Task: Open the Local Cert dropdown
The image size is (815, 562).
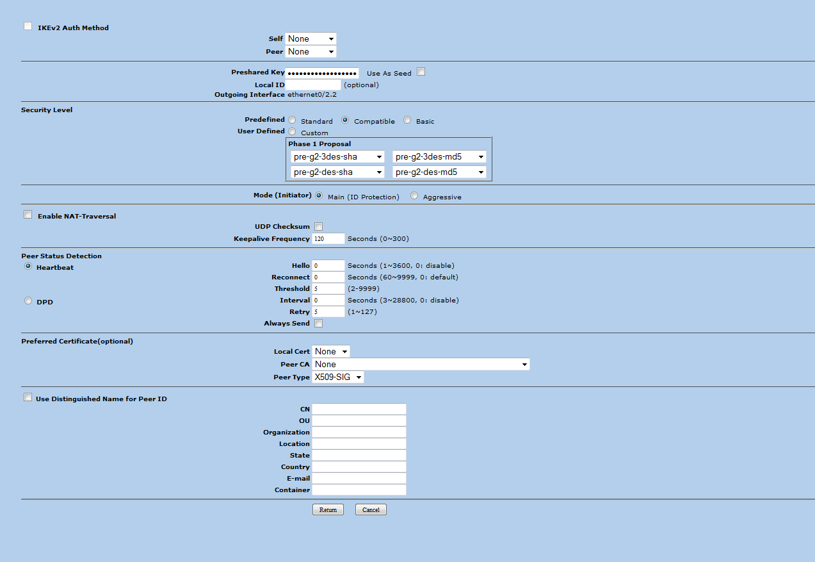Action: coord(331,352)
